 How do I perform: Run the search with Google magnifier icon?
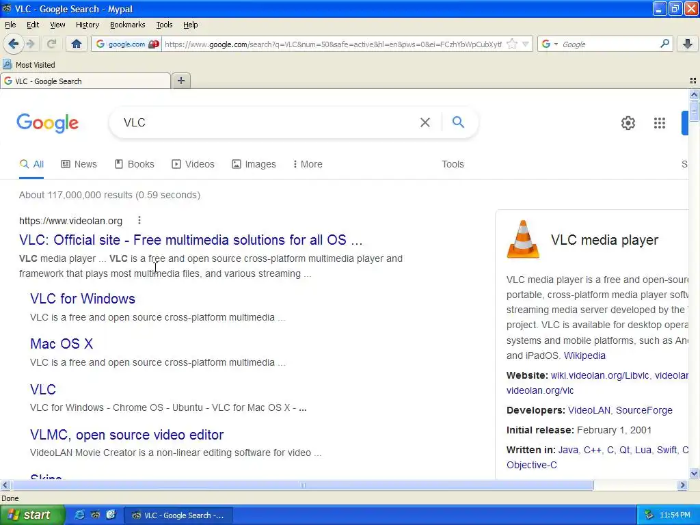[x=458, y=122]
